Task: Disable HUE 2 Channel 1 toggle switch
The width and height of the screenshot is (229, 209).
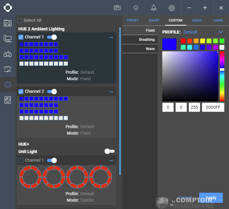Action: tap(52, 37)
